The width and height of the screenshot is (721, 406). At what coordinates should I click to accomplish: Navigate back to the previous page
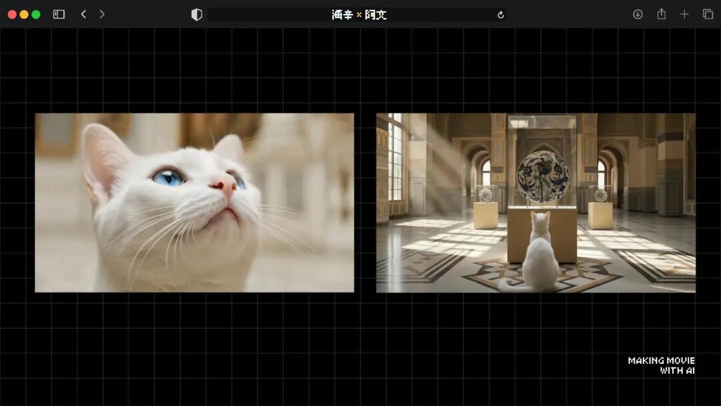click(83, 13)
